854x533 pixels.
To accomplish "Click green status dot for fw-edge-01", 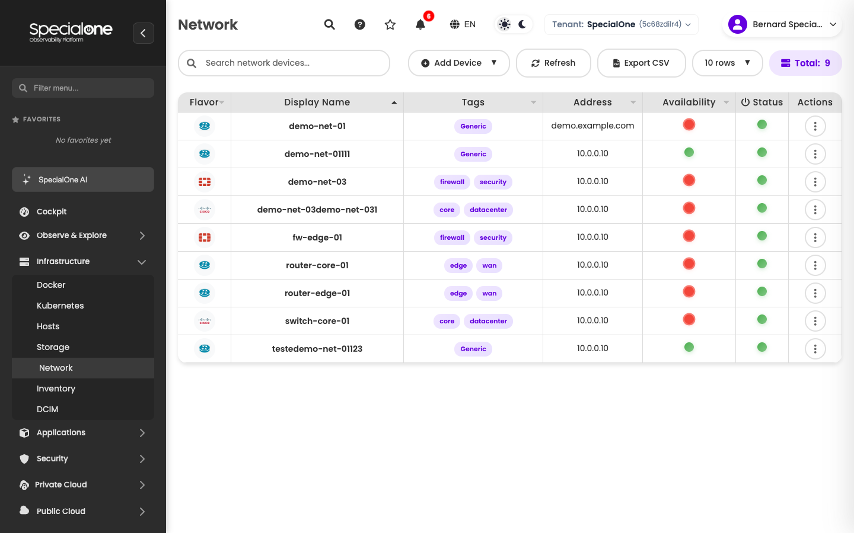I will pos(762,236).
